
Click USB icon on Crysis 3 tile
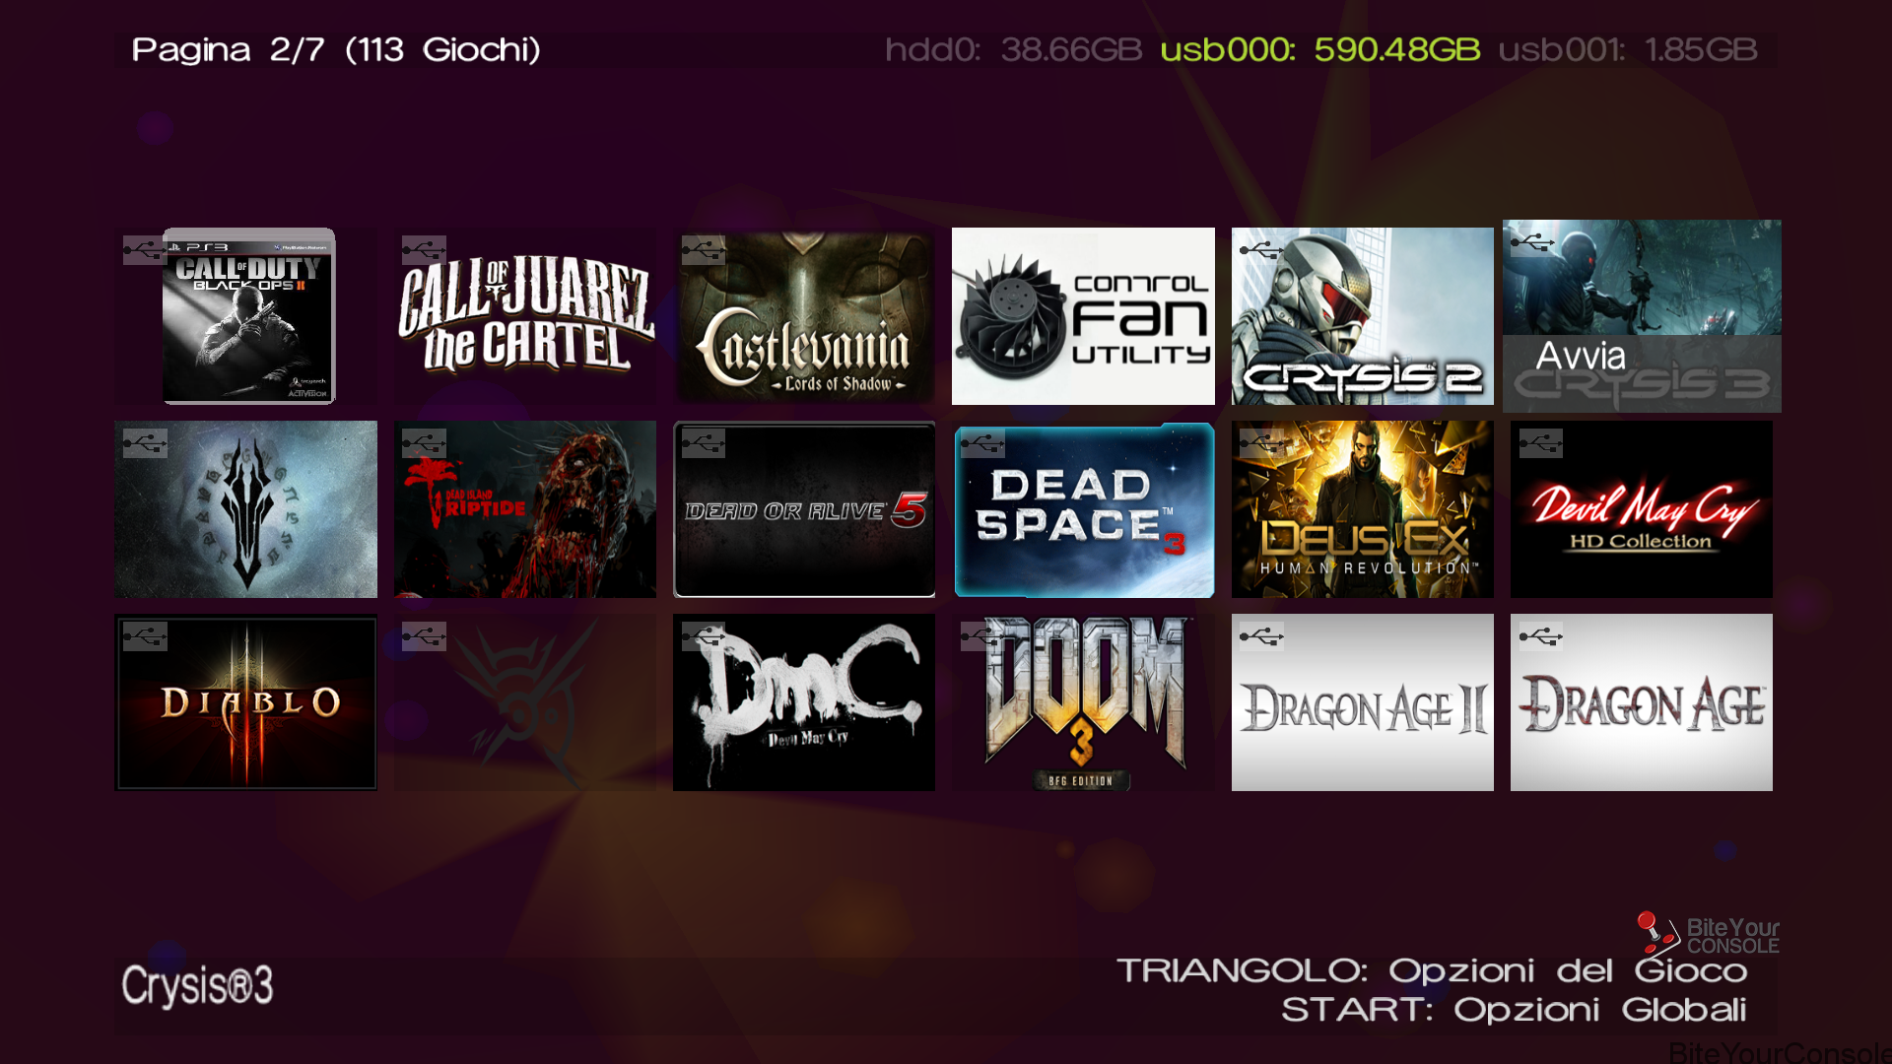[1533, 242]
